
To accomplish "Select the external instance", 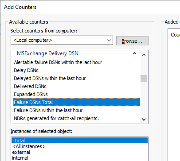I will tap(21, 152).
